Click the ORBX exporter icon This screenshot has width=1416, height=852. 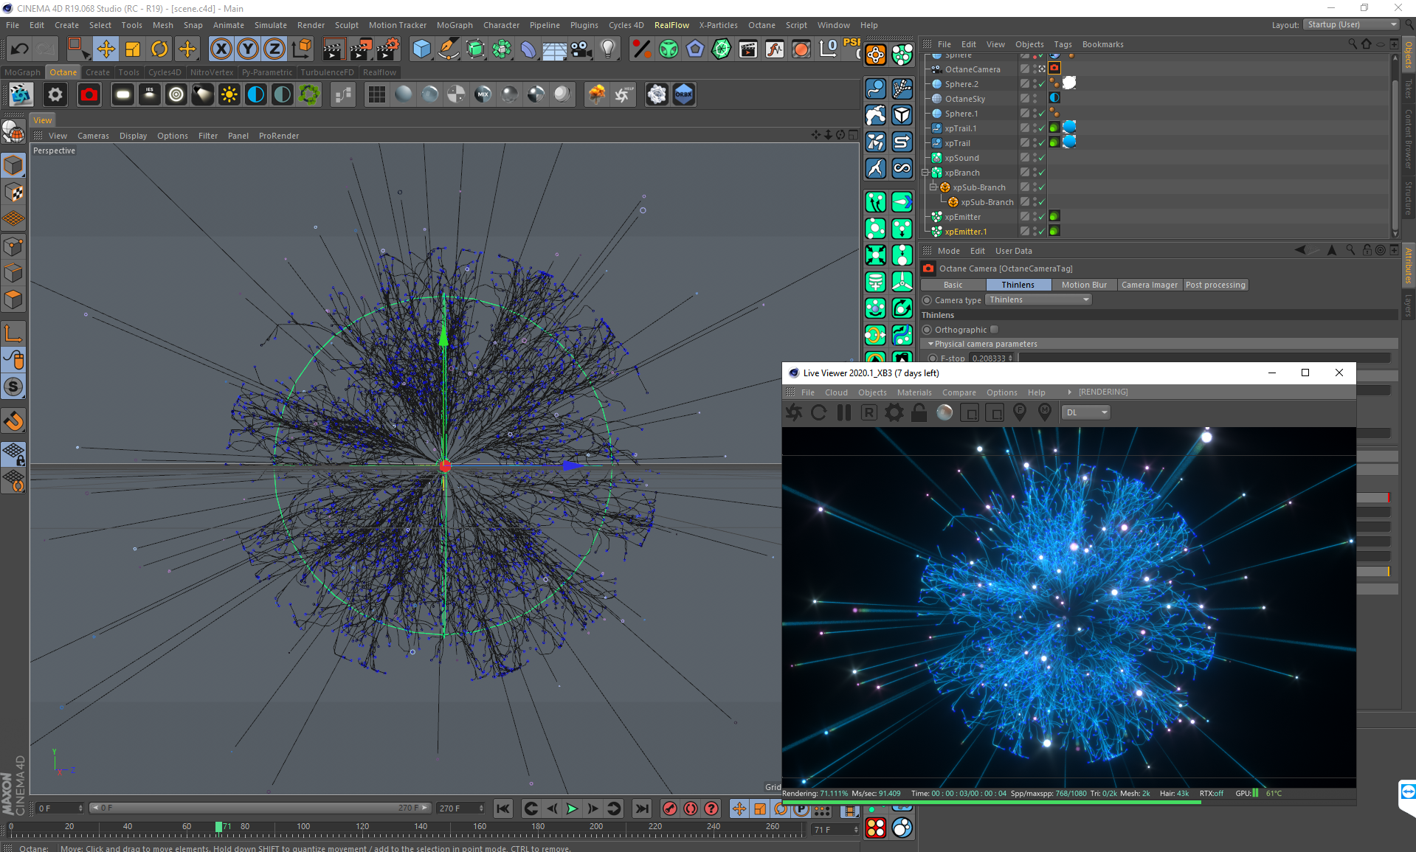pos(683,94)
